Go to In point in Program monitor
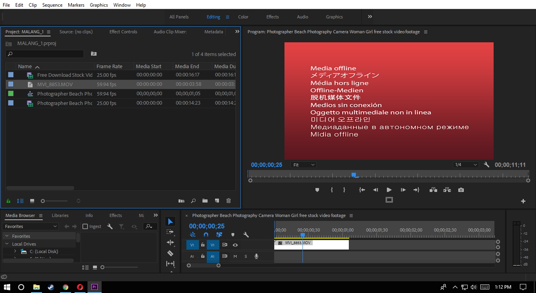 click(362, 190)
